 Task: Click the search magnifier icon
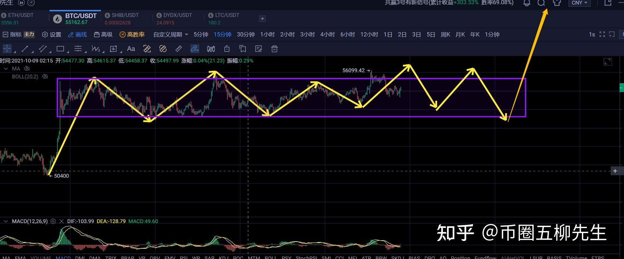tap(541, 3)
